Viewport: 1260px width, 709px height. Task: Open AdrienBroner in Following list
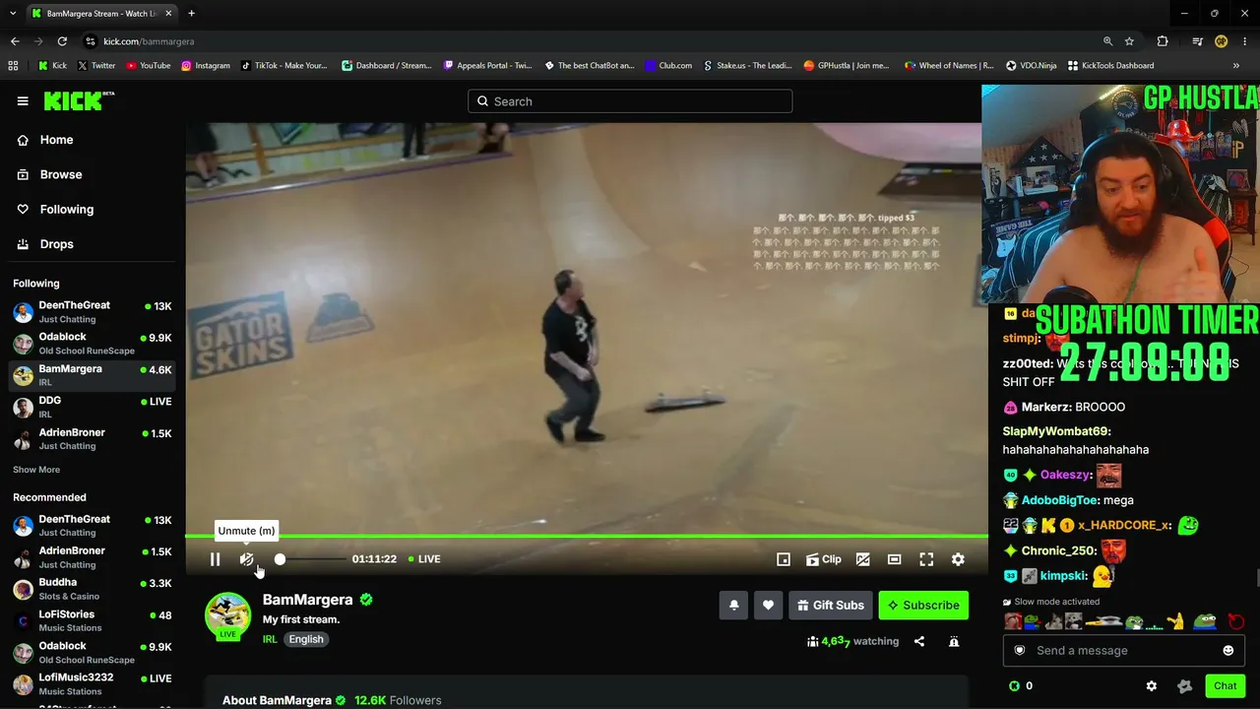click(93, 438)
